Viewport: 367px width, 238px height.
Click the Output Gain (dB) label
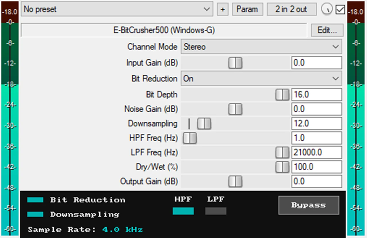point(149,182)
